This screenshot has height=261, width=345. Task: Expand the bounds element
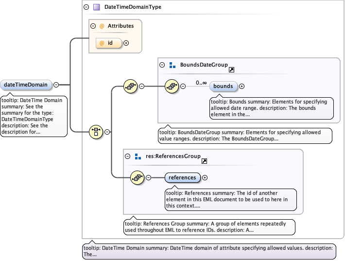[x=241, y=87]
